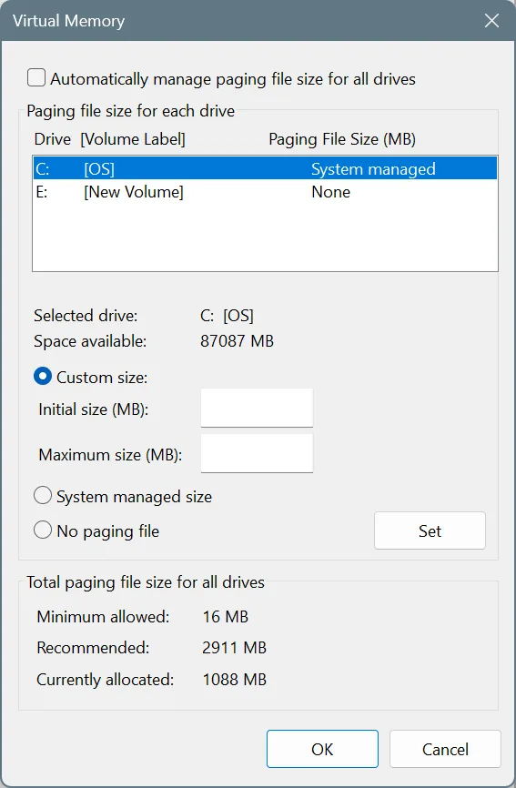Click the 87087 MB space available value

tap(237, 341)
